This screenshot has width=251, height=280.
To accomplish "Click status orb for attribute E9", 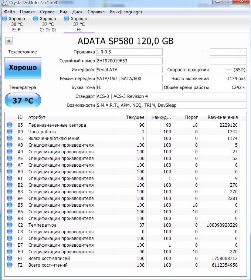I will tap(10, 251).
